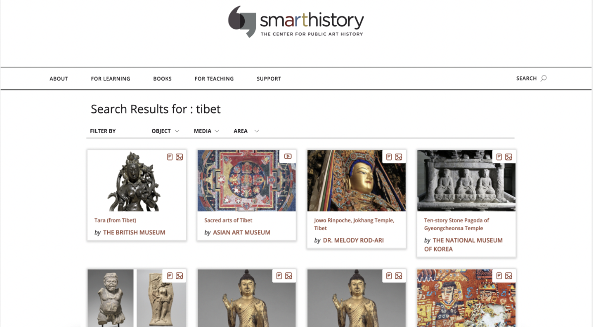Click the search magnifier icon

click(543, 79)
